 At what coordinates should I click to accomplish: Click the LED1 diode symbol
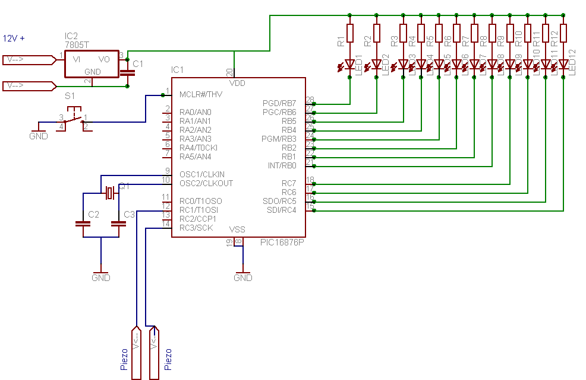[349, 65]
